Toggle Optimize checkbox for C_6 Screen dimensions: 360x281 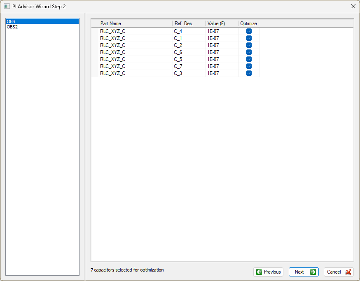(x=249, y=52)
